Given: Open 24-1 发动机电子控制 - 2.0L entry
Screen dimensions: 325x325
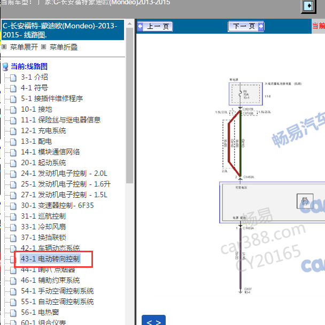Looking at the screenshot, I should pyautogui.click(x=64, y=173).
